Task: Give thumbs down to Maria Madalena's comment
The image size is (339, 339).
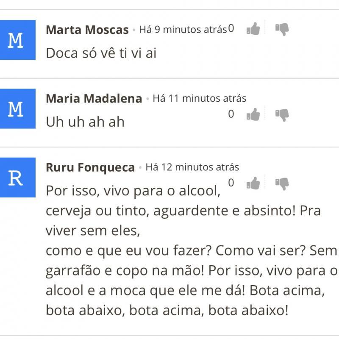Action: pyautogui.click(x=282, y=115)
